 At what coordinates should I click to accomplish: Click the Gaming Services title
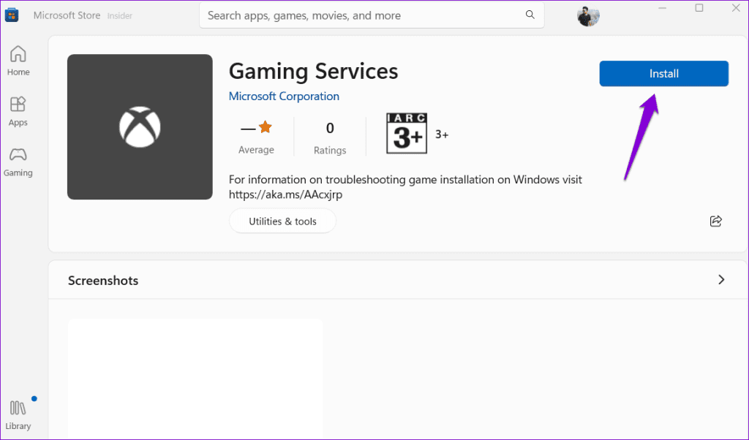tap(313, 72)
